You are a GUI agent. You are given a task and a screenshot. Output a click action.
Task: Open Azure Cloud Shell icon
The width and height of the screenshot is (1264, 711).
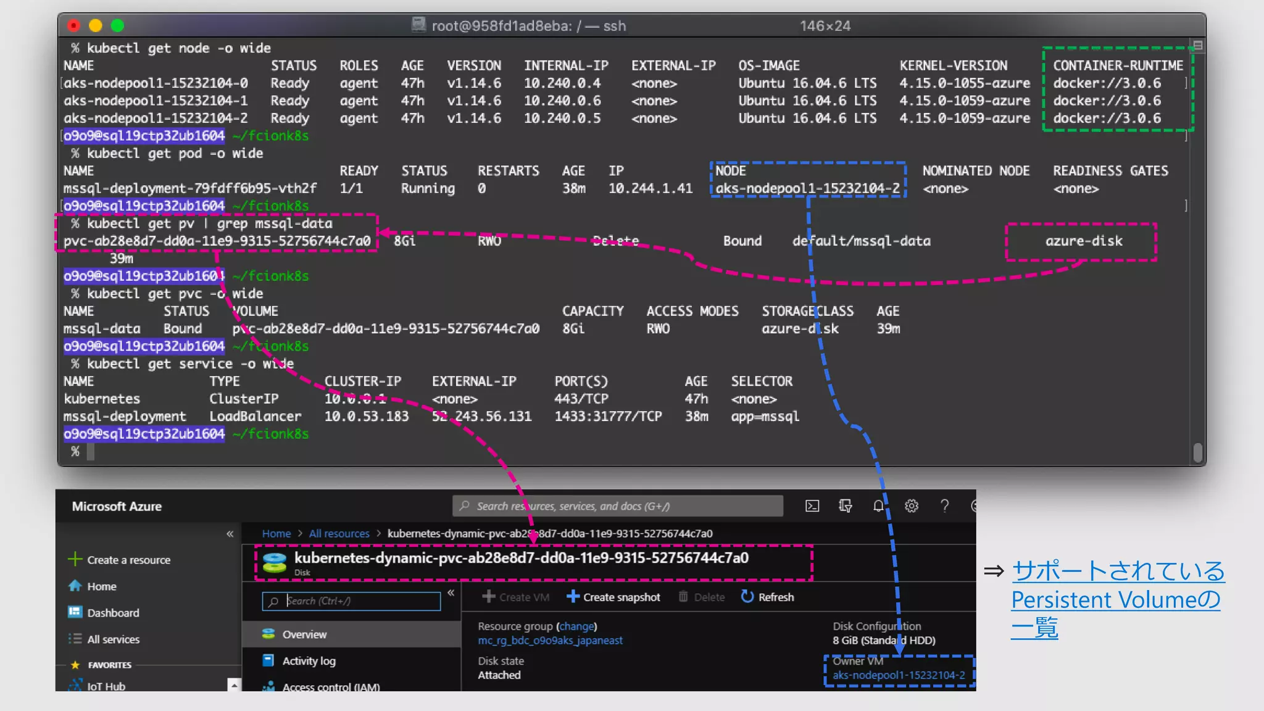point(812,506)
